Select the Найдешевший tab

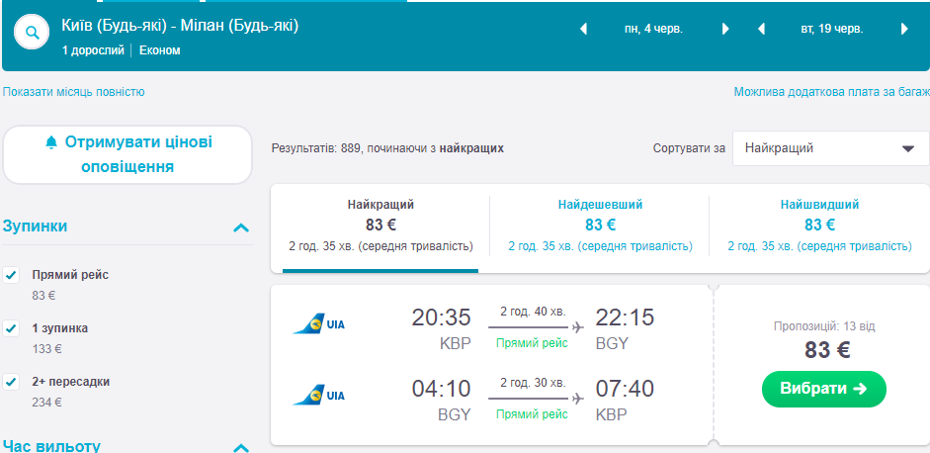tap(600, 225)
